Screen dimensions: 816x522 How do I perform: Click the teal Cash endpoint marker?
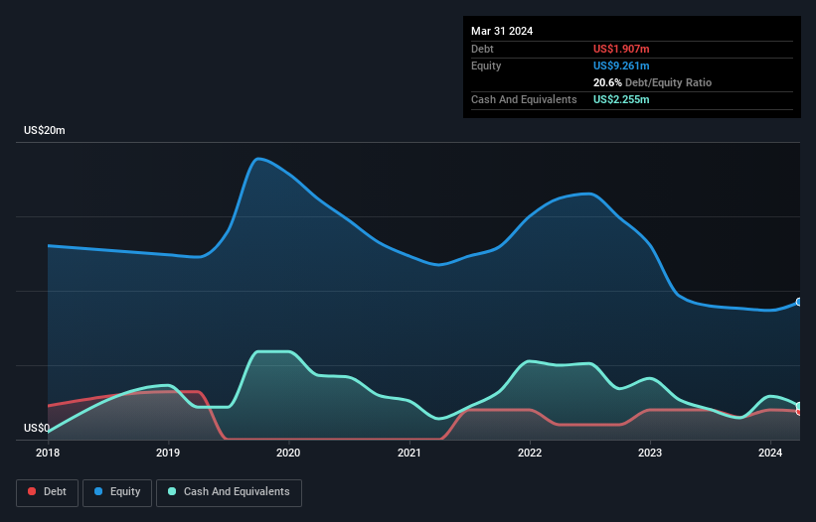[799, 406]
